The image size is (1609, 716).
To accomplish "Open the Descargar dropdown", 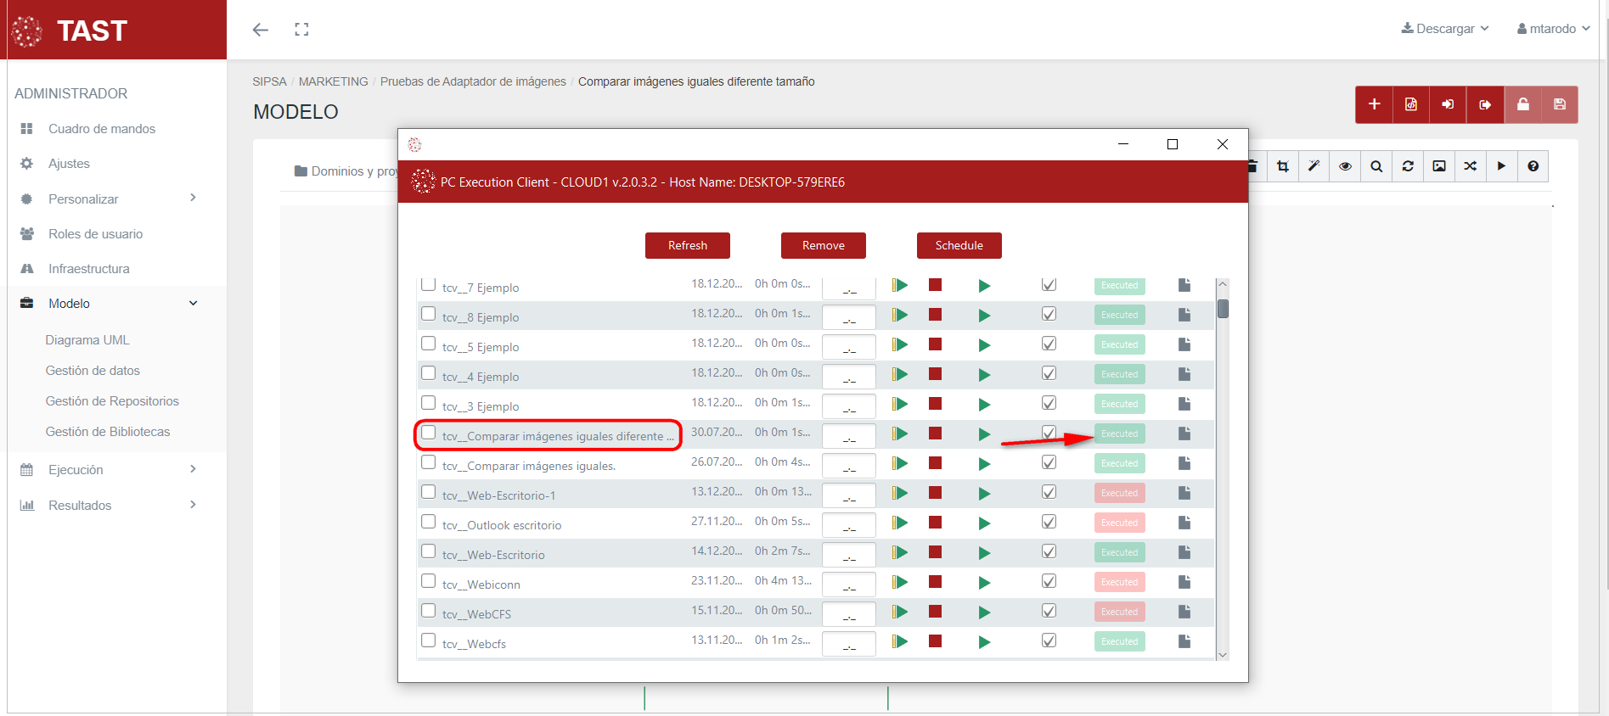I will 1444,29.
